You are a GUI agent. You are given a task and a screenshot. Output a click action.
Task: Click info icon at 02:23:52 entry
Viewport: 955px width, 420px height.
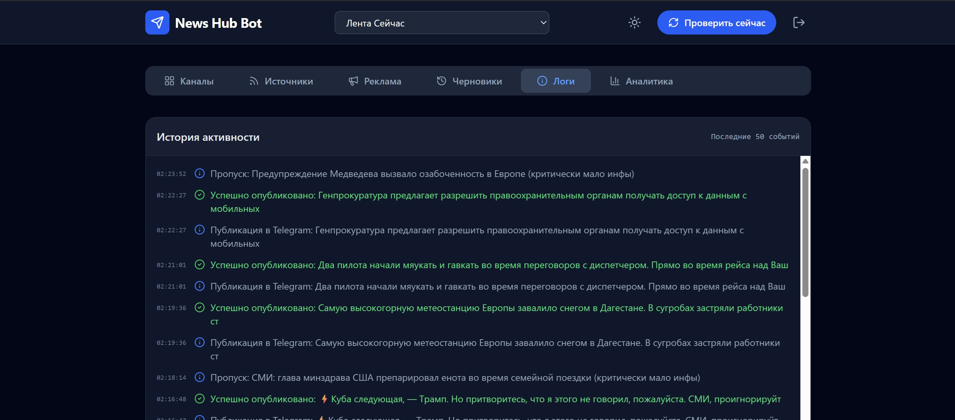199,173
